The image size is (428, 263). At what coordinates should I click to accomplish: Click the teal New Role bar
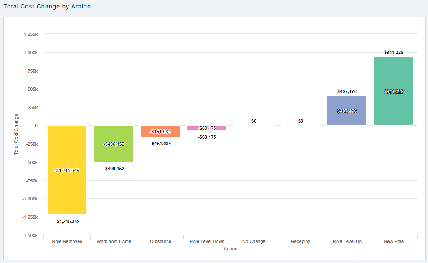click(x=393, y=92)
